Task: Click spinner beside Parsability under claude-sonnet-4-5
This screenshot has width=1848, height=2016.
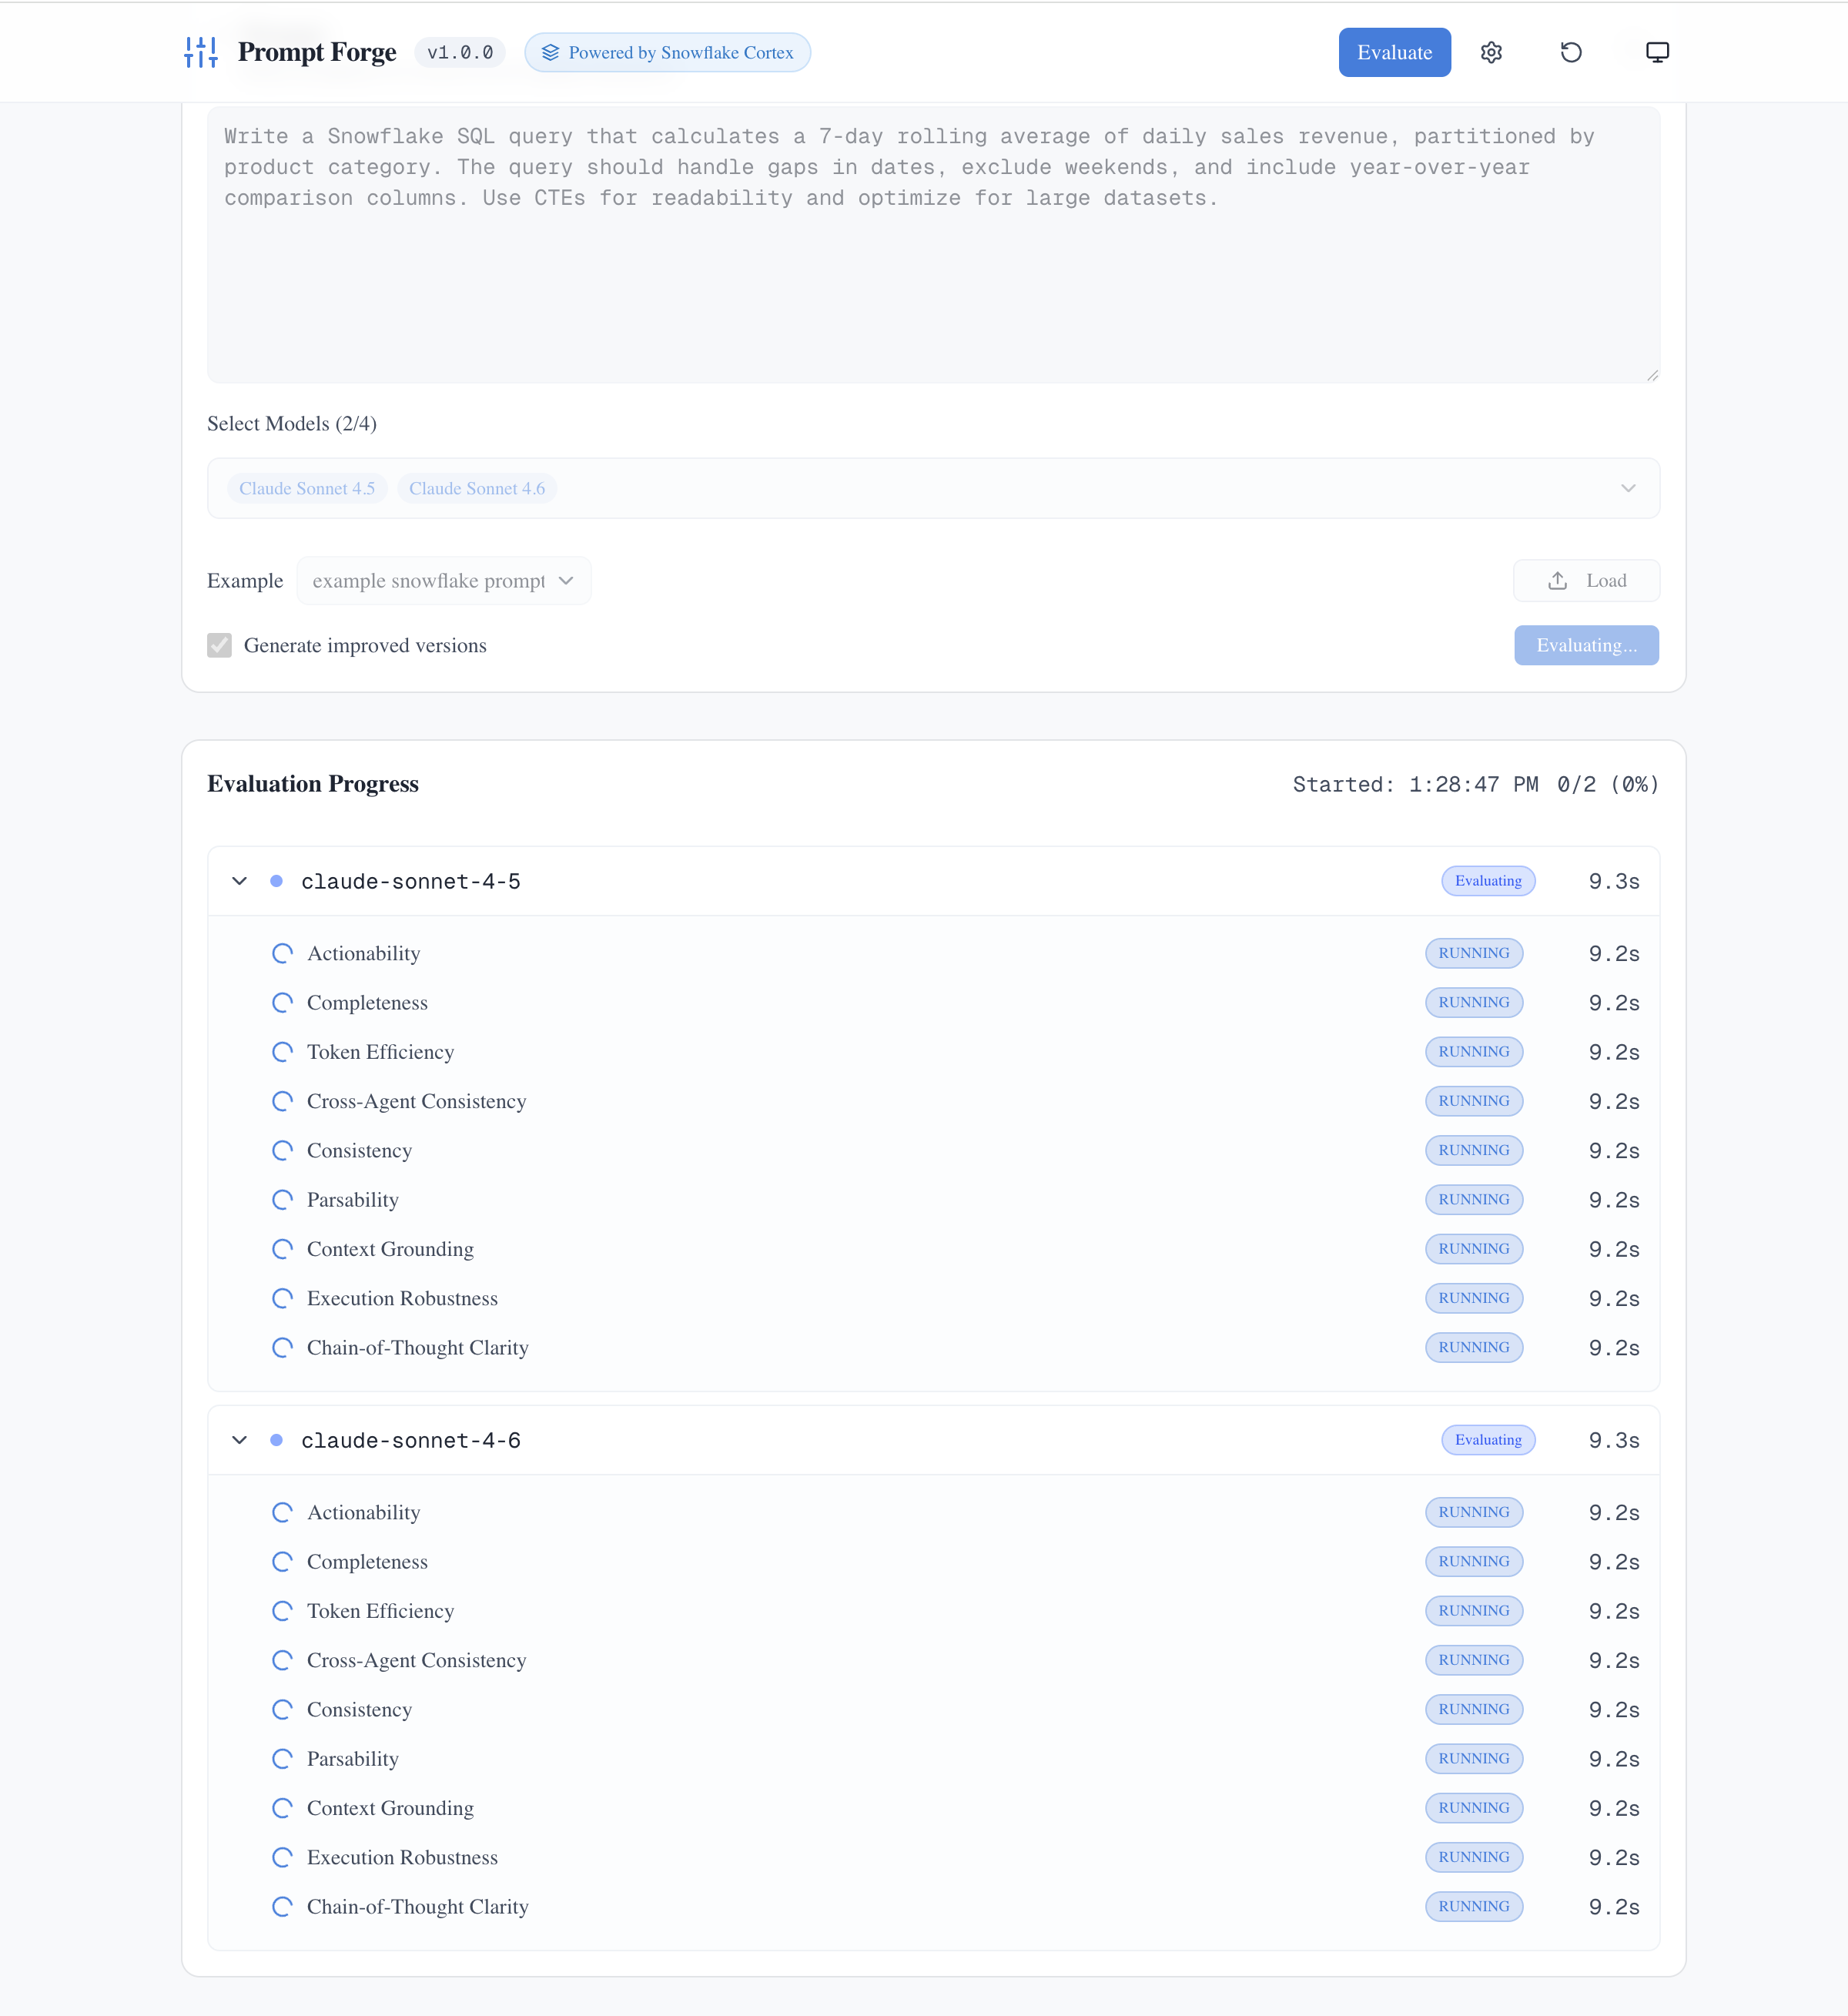Action: click(x=282, y=1199)
